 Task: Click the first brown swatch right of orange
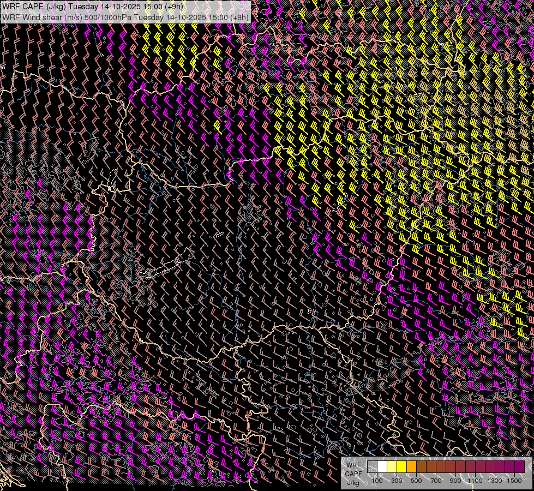pyautogui.click(x=421, y=466)
